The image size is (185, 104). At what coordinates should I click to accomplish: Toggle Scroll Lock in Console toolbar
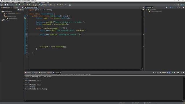(163, 73)
